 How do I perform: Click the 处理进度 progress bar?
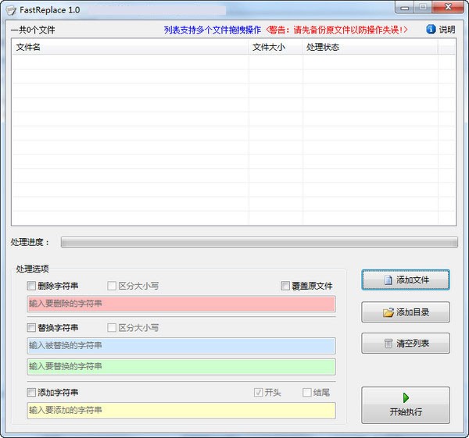[x=259, y=242]
